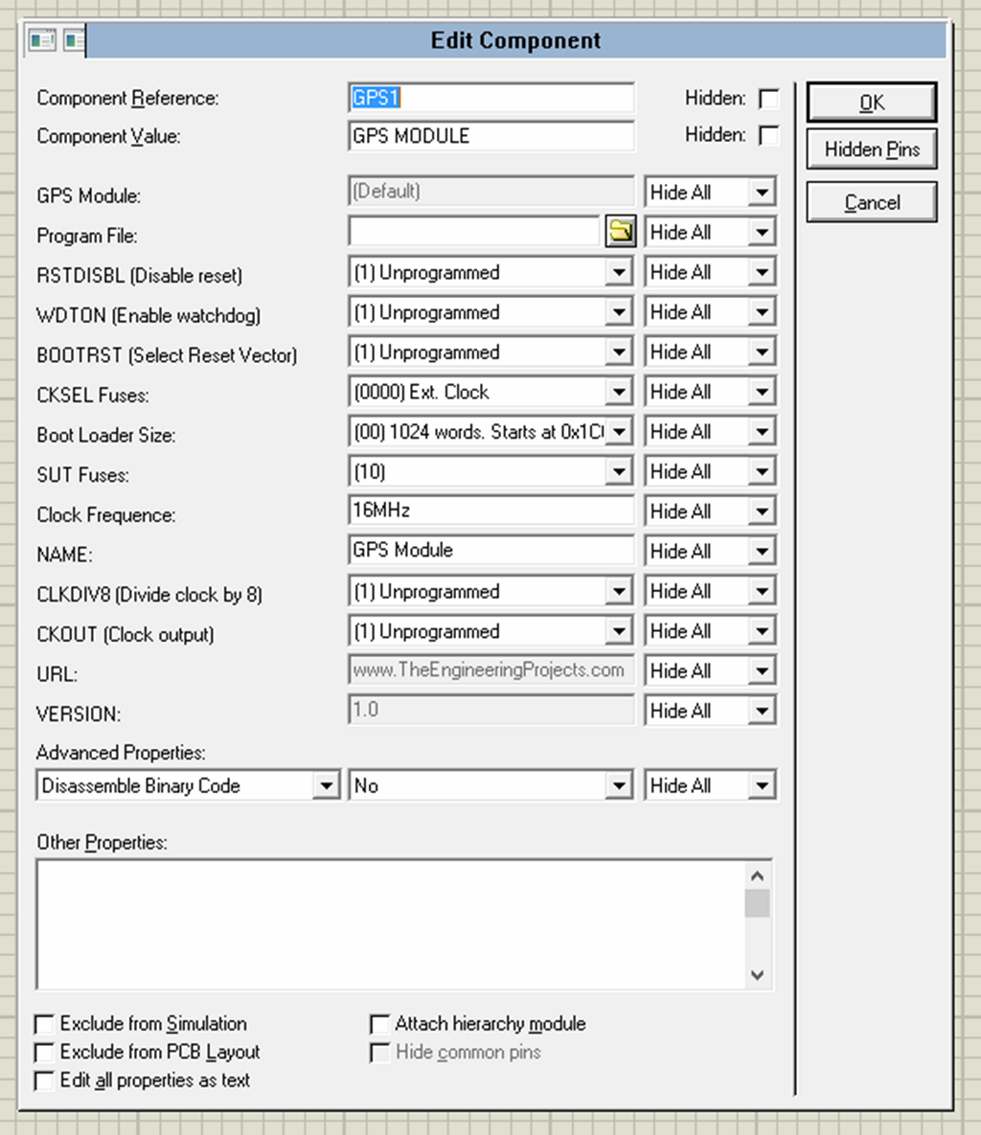Open the RSTDISBL Disable reset dropdown
981x1135 pixels.
[x=620, y=272]
